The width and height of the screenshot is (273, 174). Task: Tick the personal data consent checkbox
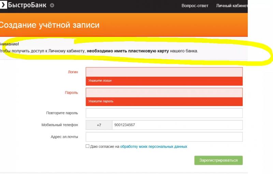[x=87, y=146]
